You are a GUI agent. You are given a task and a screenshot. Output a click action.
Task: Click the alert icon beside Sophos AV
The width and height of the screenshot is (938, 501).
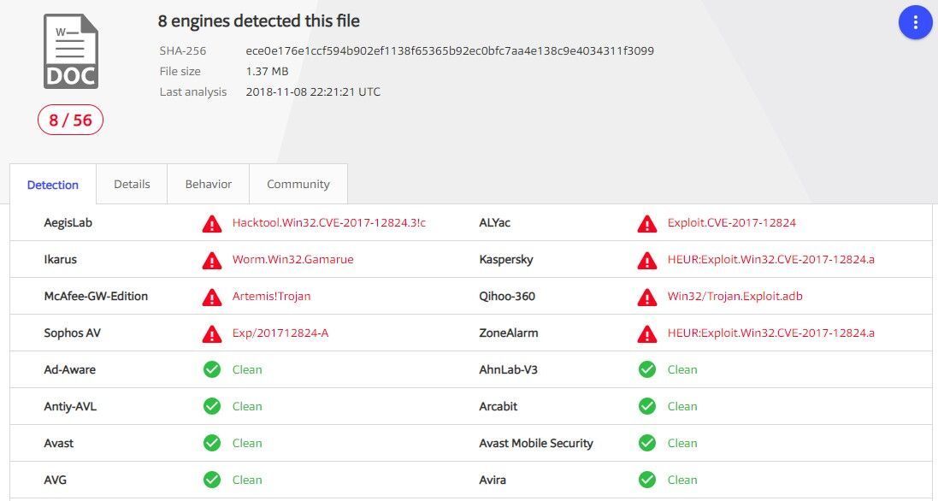coord(212,334)
